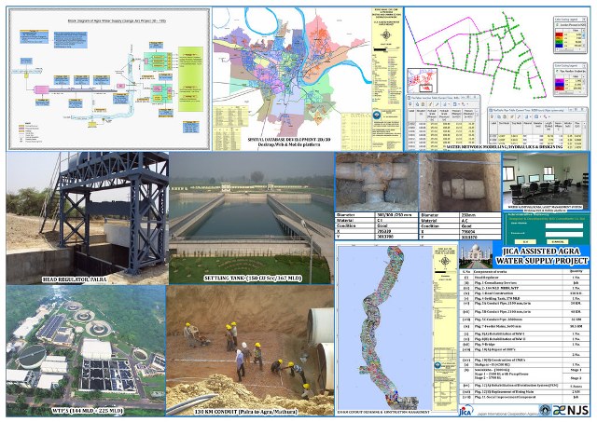Click the "Component of works" table header
This screenshot has height=422, width=597.
click(x=490, y=272)
